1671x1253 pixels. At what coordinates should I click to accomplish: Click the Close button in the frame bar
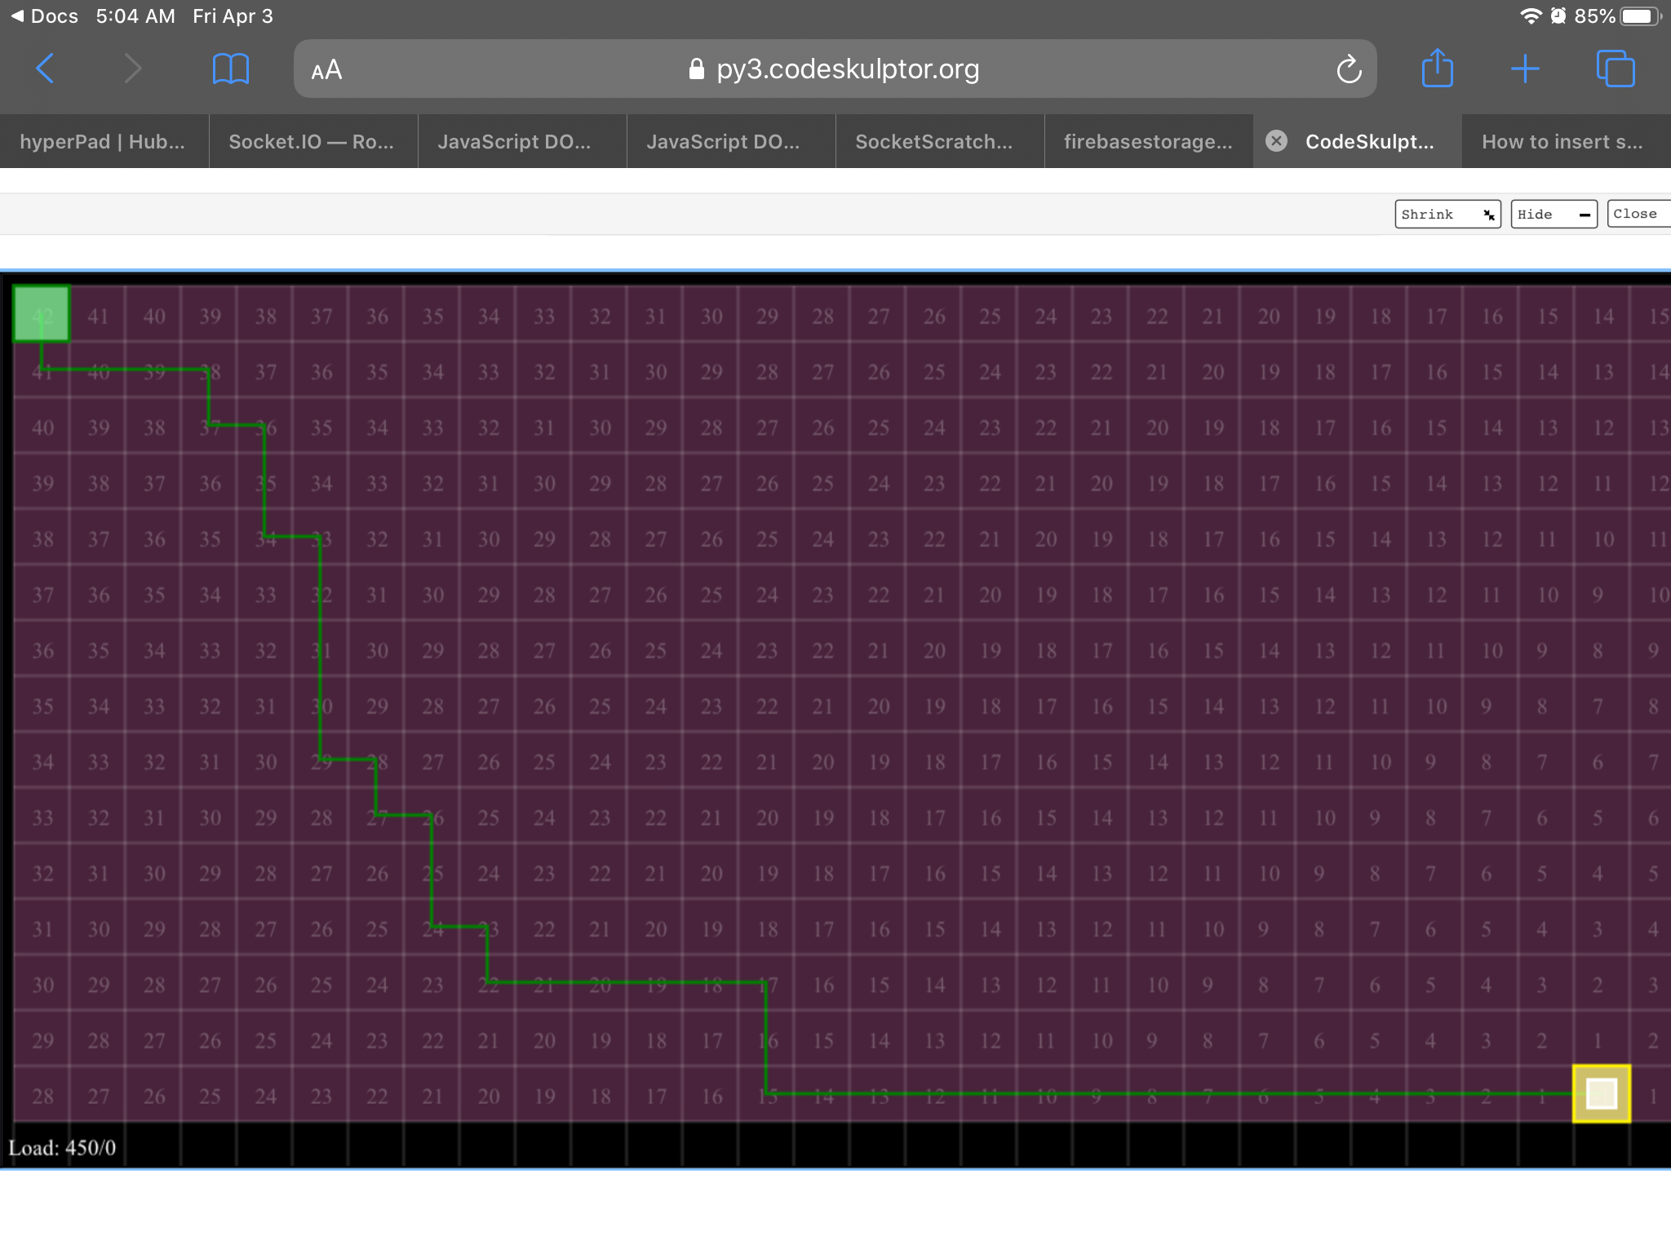coord(1636,214)
